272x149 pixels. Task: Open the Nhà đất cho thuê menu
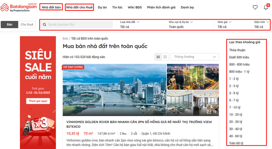click(x=79, y=7)
